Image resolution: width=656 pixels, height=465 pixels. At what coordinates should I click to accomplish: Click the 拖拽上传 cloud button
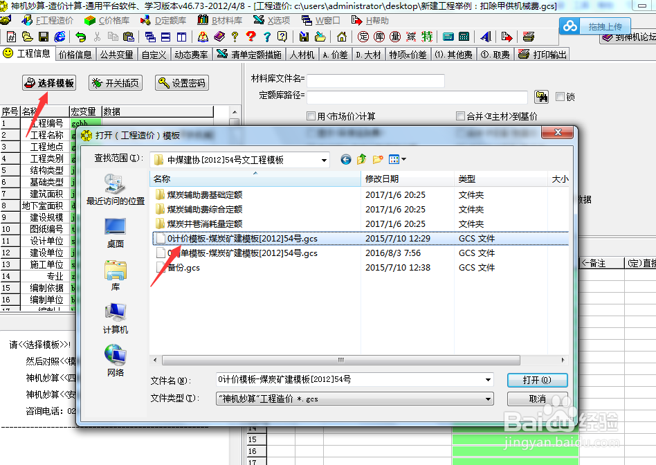pyautogui.click(x=595, y=27)
